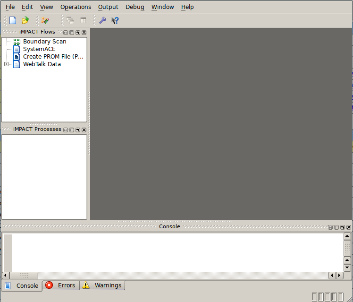Click the Console tab

click(x=22, y=286)
